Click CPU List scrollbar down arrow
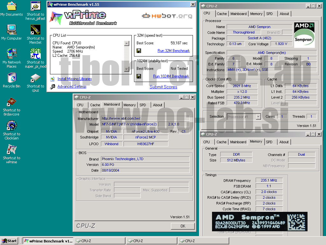 coord(127,69)
